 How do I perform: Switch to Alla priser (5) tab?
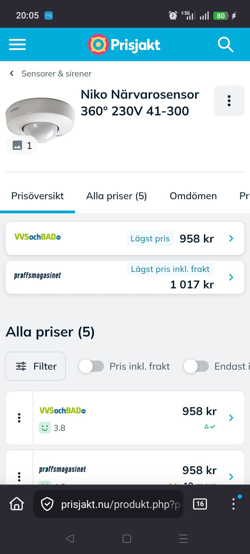click(x=116, y=196)
